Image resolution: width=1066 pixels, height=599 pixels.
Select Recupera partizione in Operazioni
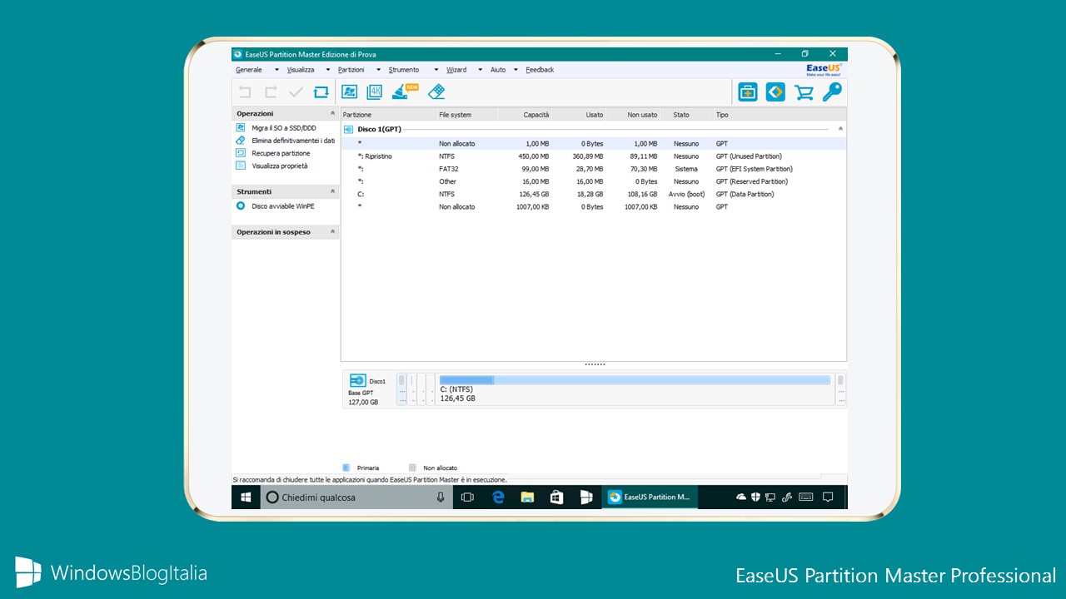click(281, 153)
